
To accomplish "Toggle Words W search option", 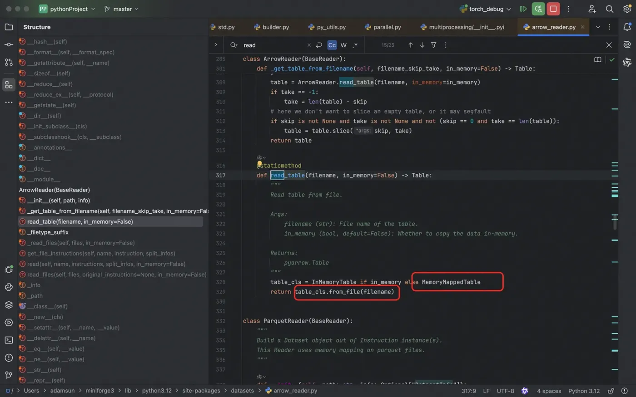I will coord(343,45).
